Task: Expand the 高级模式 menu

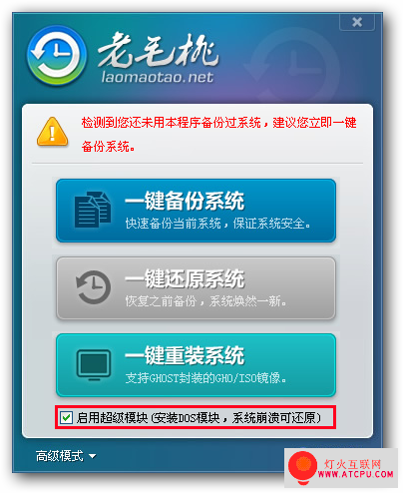Action: point(66,456)
